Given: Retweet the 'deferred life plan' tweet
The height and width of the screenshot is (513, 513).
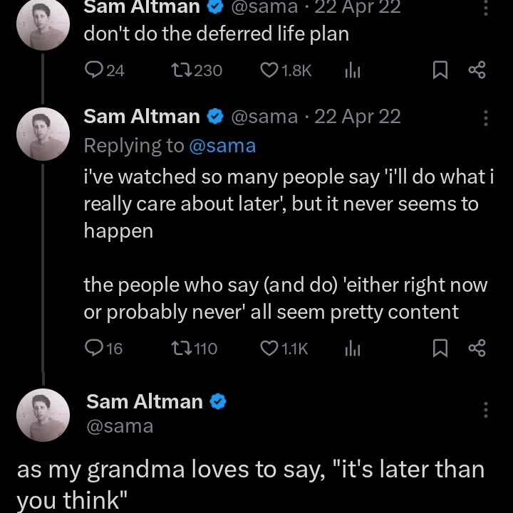Looking at the screenshot, I should click(x=182, y=70).
